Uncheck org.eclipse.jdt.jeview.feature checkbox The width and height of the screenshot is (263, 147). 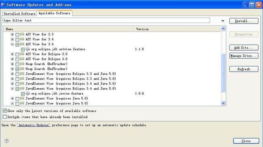23,94
